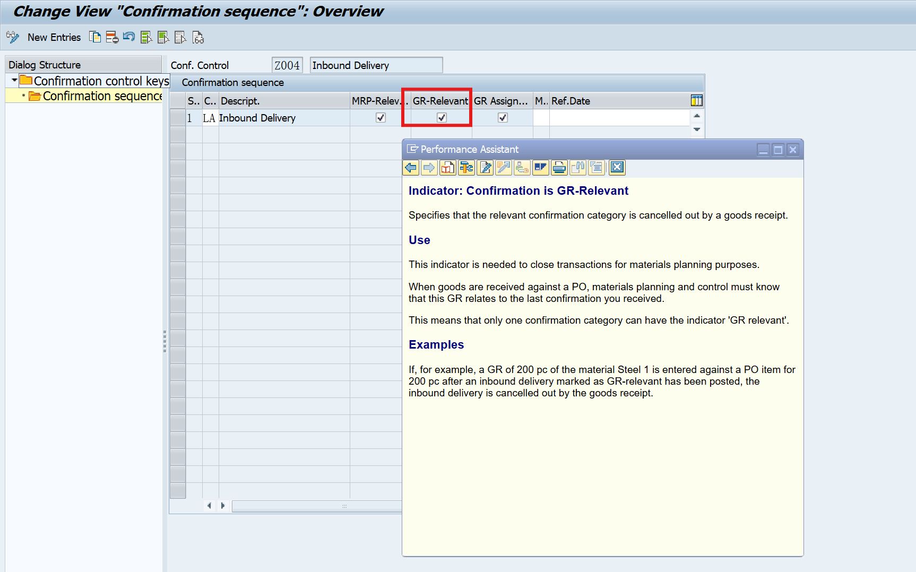Toggle GR-Relevant checkbox for Inbound Delivery
Viewport: 916px width, 572px height.
pos(442,118)
